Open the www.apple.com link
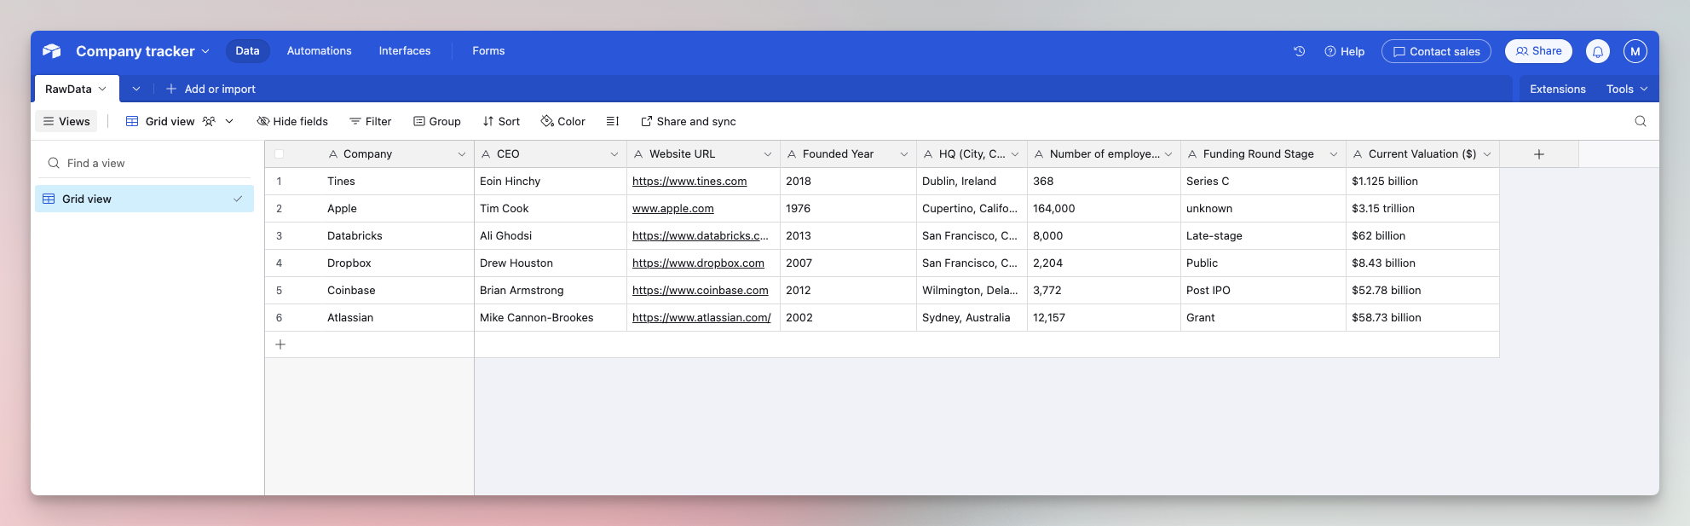 [673, 209]
